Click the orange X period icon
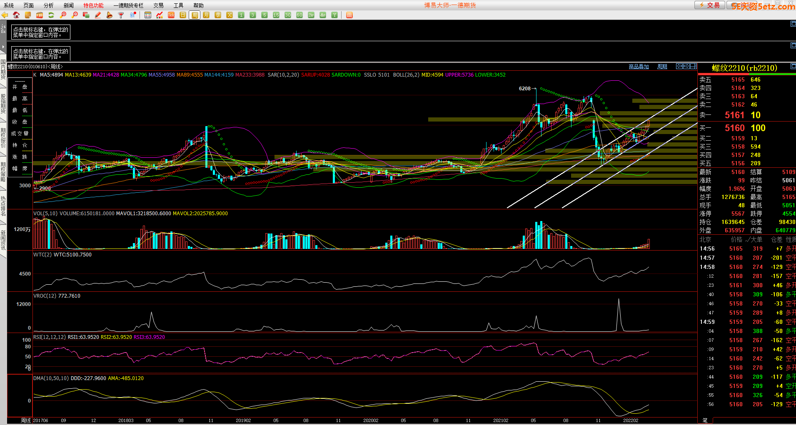The image size is (796, 425). (x=230, y=15)
